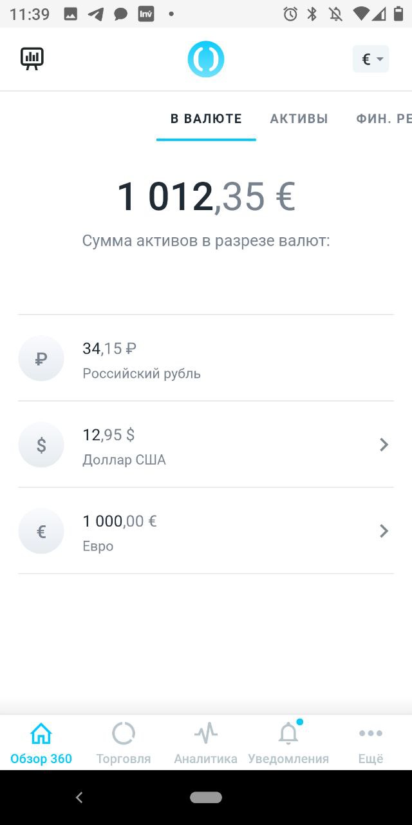Select the В ВАЛЮТЕ tab
This screenshot has height=825, width=412.
206,119
